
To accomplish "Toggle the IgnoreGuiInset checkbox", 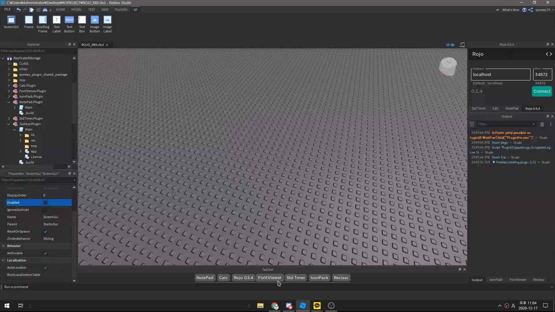I will pos(45,210).
